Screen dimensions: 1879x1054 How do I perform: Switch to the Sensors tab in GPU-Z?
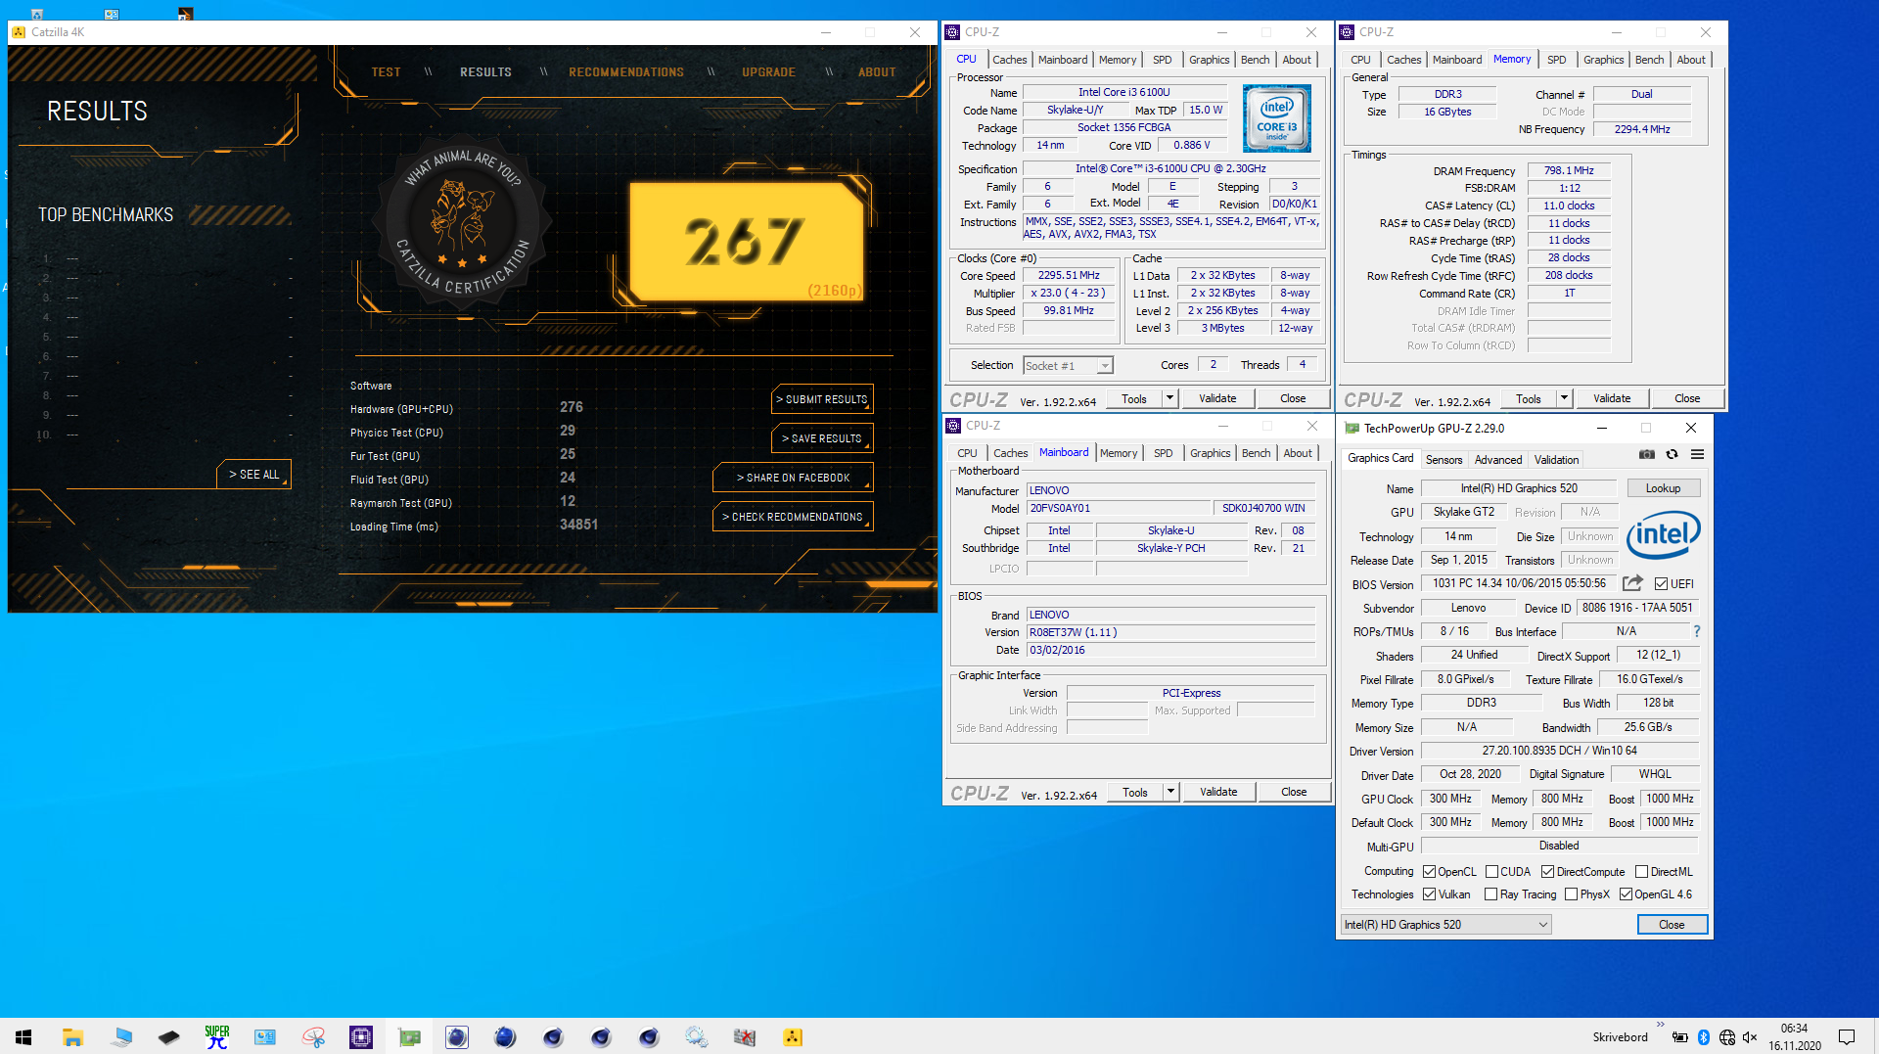[1444, 460]
